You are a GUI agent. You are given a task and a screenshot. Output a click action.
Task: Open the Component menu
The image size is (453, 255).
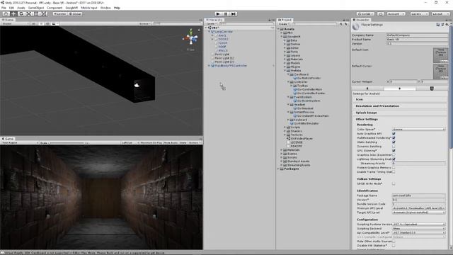click(55, 8)
